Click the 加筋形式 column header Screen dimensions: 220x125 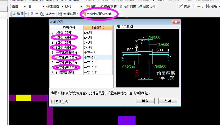98,28
